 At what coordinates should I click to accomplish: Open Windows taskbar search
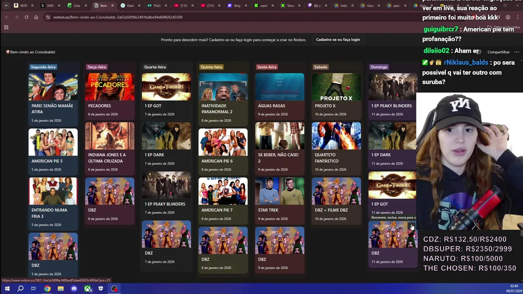pos(20,289)
